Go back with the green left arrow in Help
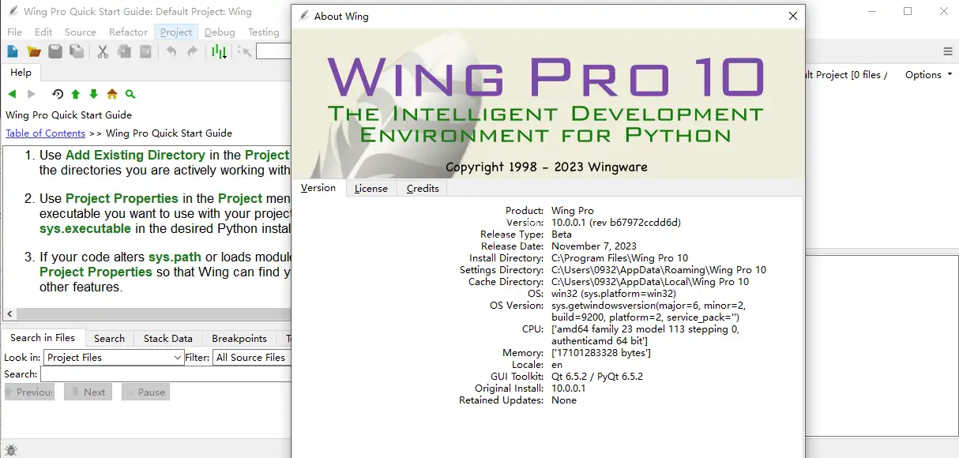959x458 pixels. point(12,94)
